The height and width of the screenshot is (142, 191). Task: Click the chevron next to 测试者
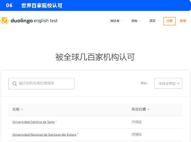coord(122,21)
